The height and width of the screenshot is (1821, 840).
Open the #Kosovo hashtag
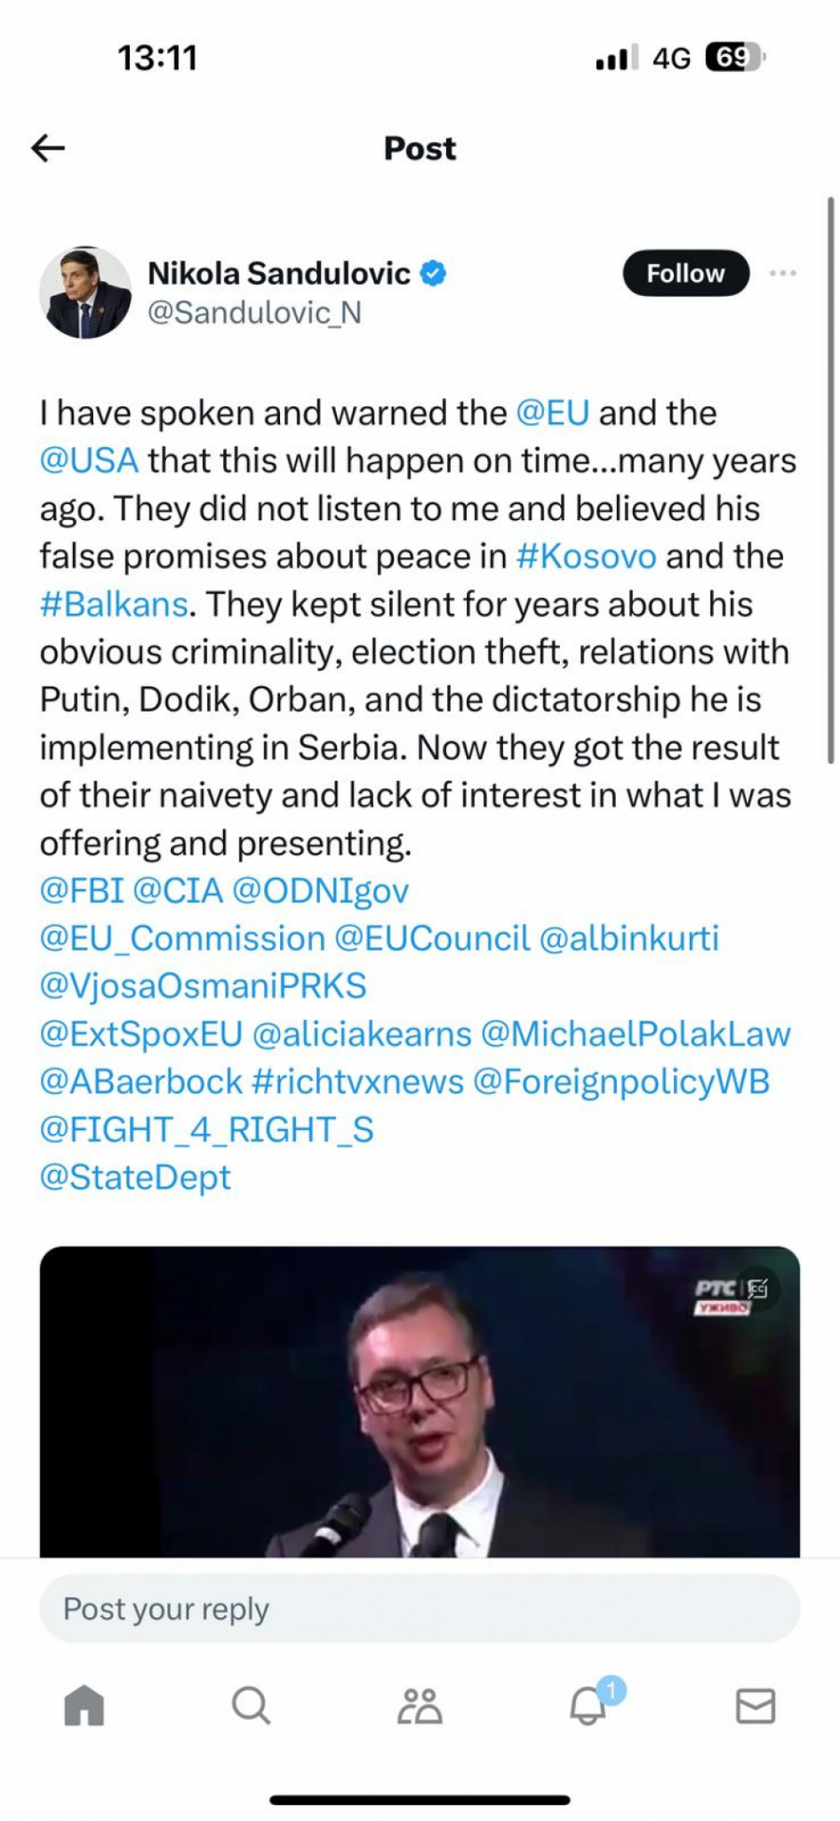pyautogui.click(x=586, y=557)
